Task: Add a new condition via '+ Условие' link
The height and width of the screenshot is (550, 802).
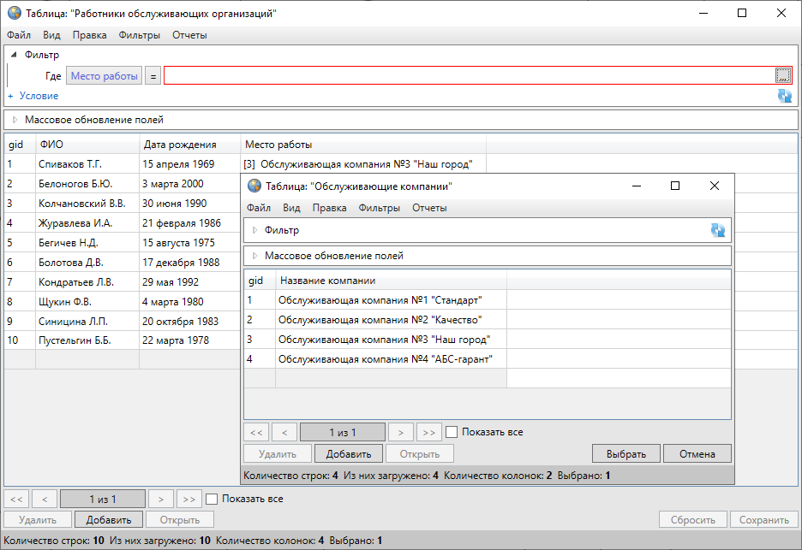Action: 33,96
